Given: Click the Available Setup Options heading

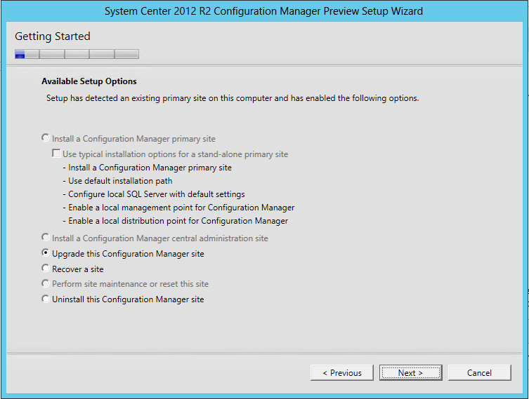Looking at the screenshot, I should point(89,81).
